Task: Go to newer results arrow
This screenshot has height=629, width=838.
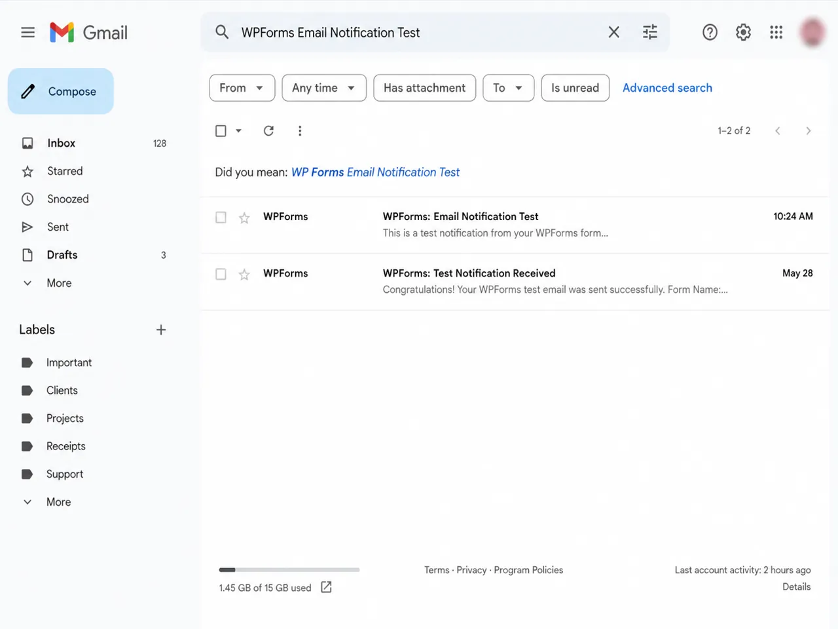Action: [x=777, y=130]
